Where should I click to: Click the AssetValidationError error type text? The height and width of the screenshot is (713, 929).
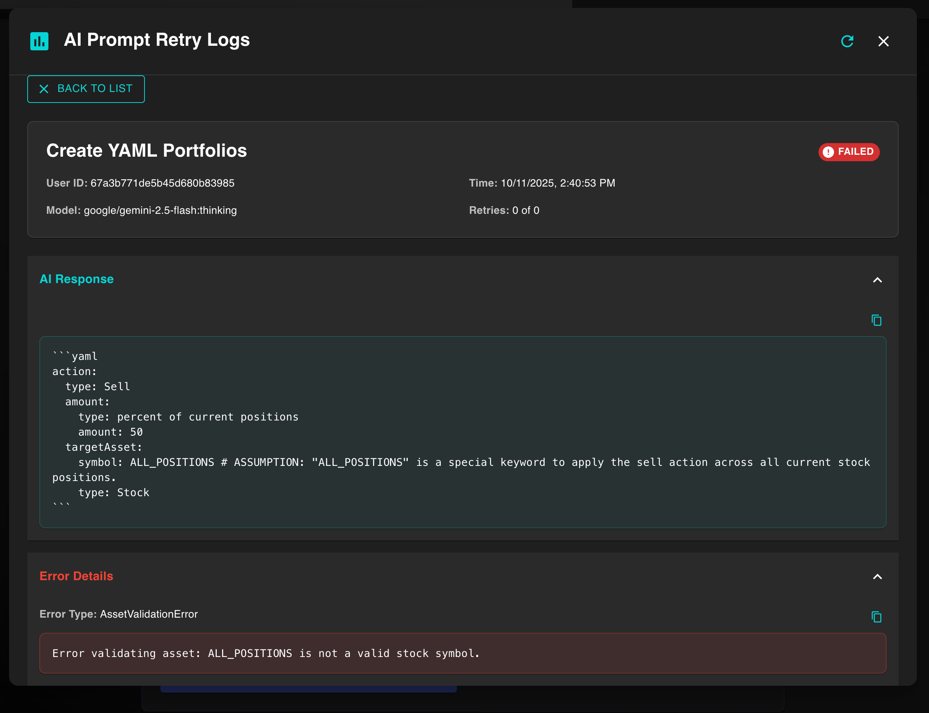click(149, 614)
